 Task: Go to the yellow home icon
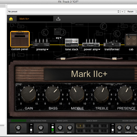click(11, 19)
